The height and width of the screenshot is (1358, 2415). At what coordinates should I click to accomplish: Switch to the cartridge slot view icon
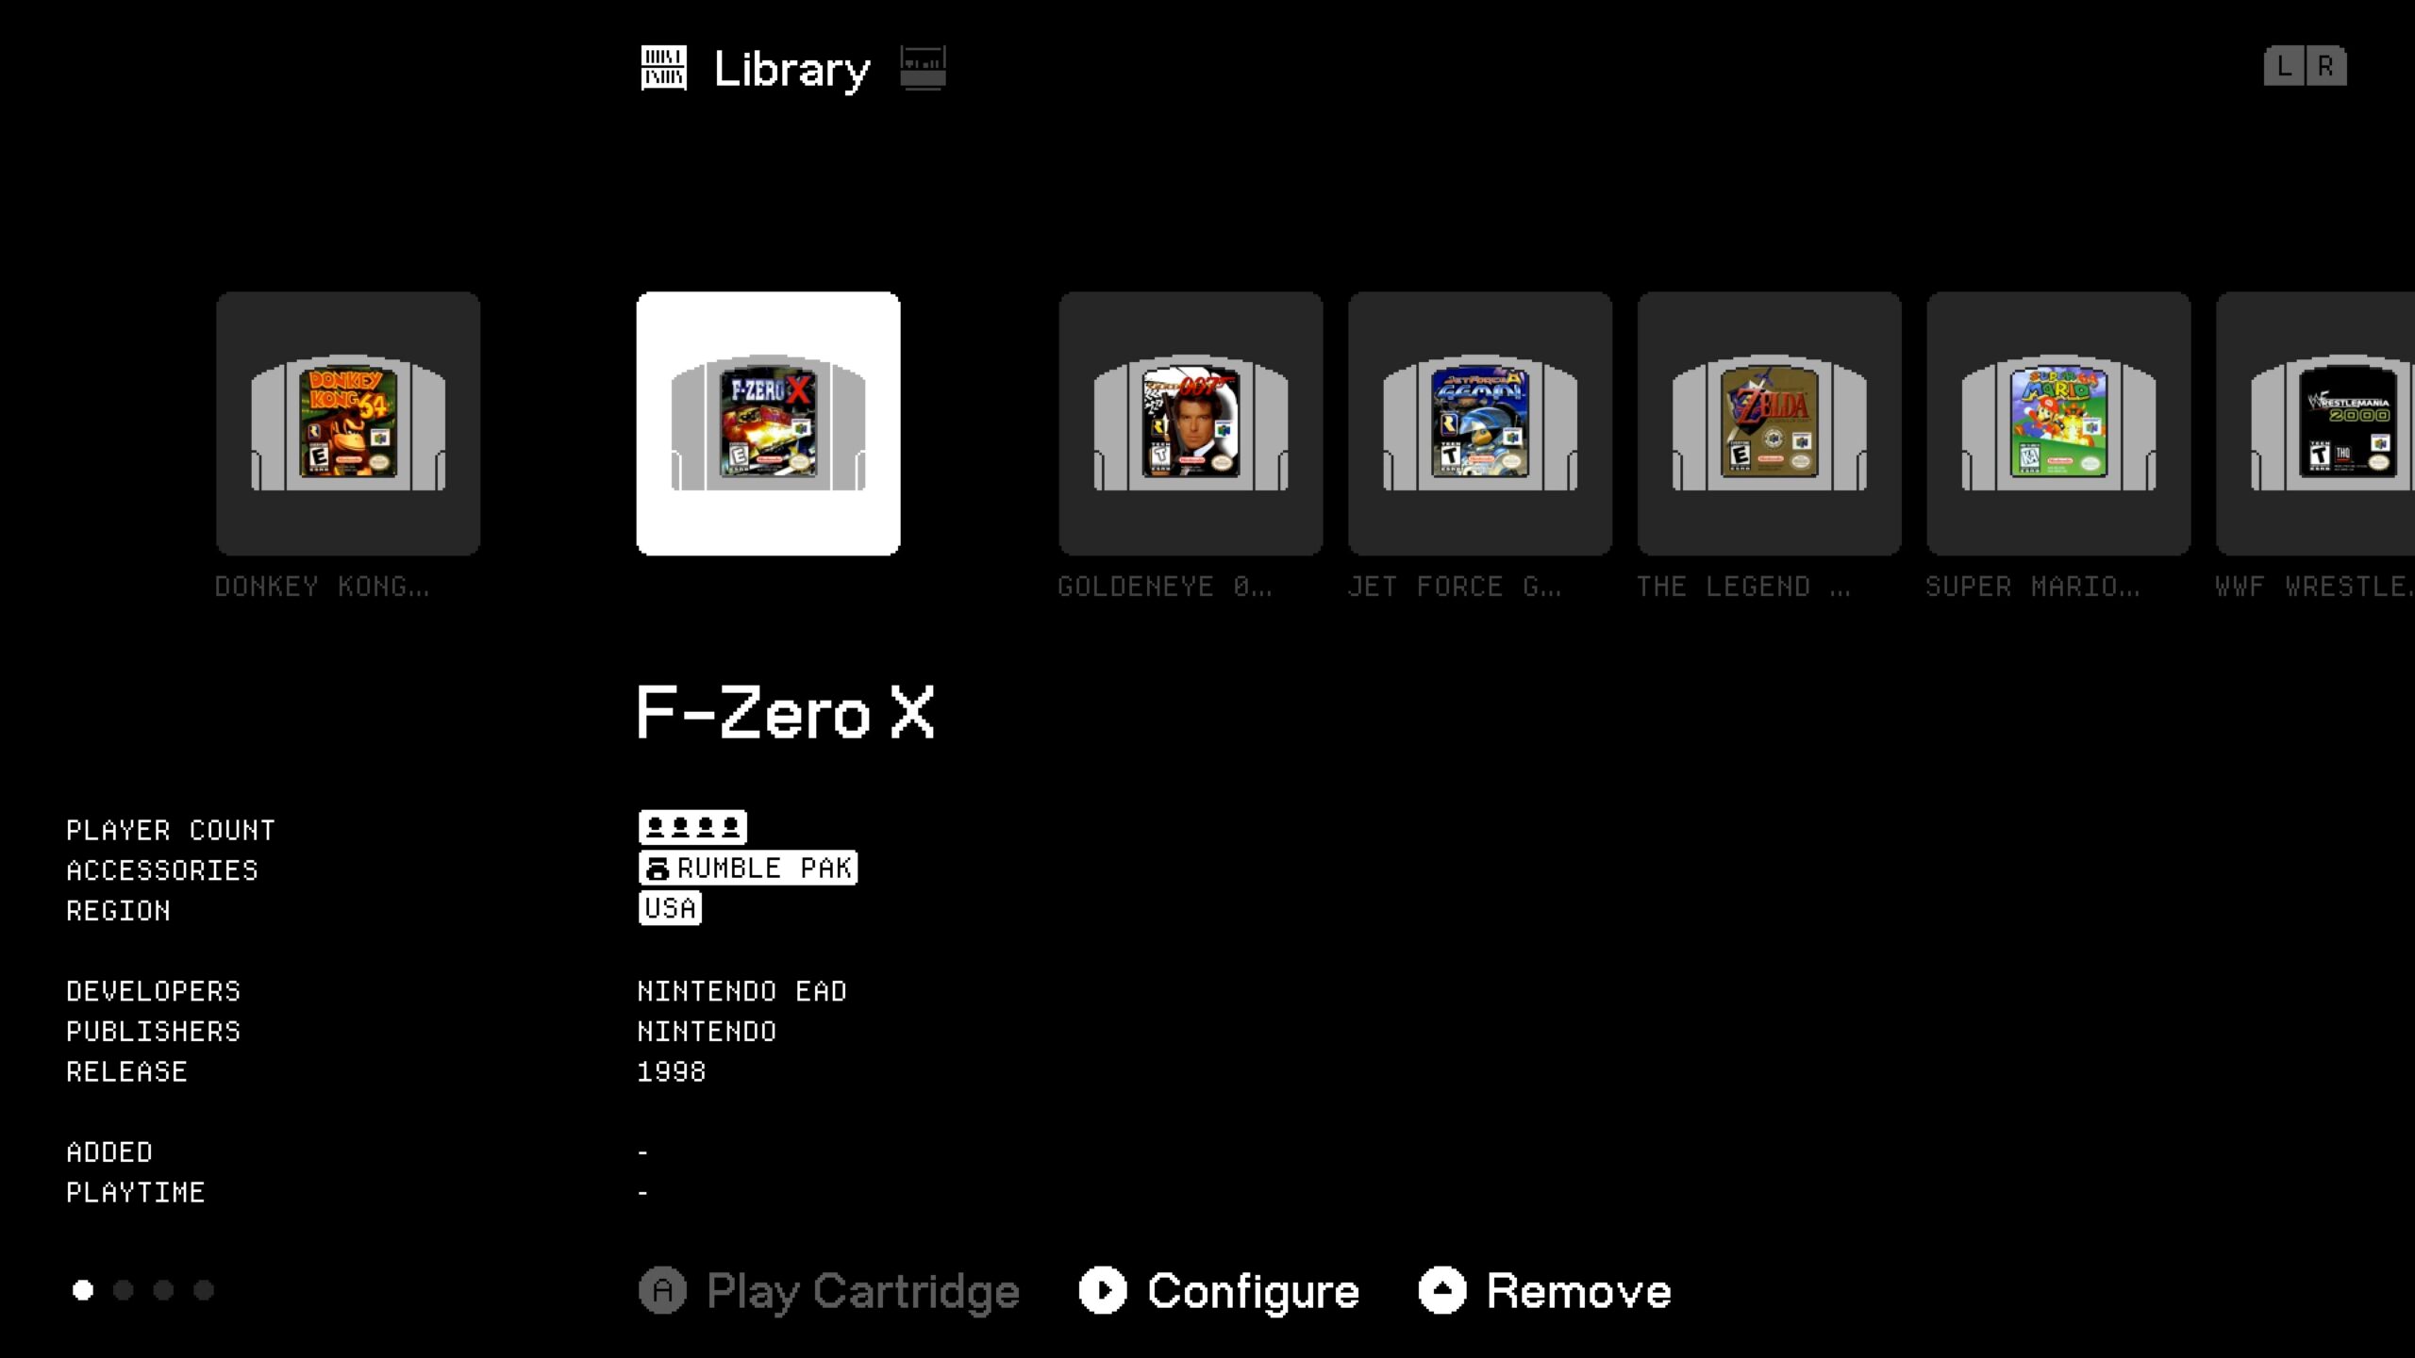tap(923, 68)
